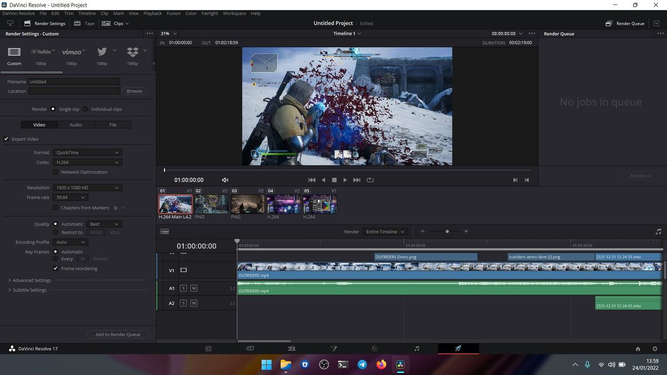The image size is (667, 375).
Task: Open the Codec dropdown showing H.264
Action: point(87,162)
